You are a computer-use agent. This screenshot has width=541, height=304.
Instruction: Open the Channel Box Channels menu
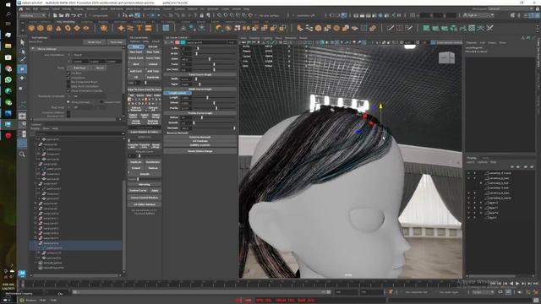click(x=471, y=43)
